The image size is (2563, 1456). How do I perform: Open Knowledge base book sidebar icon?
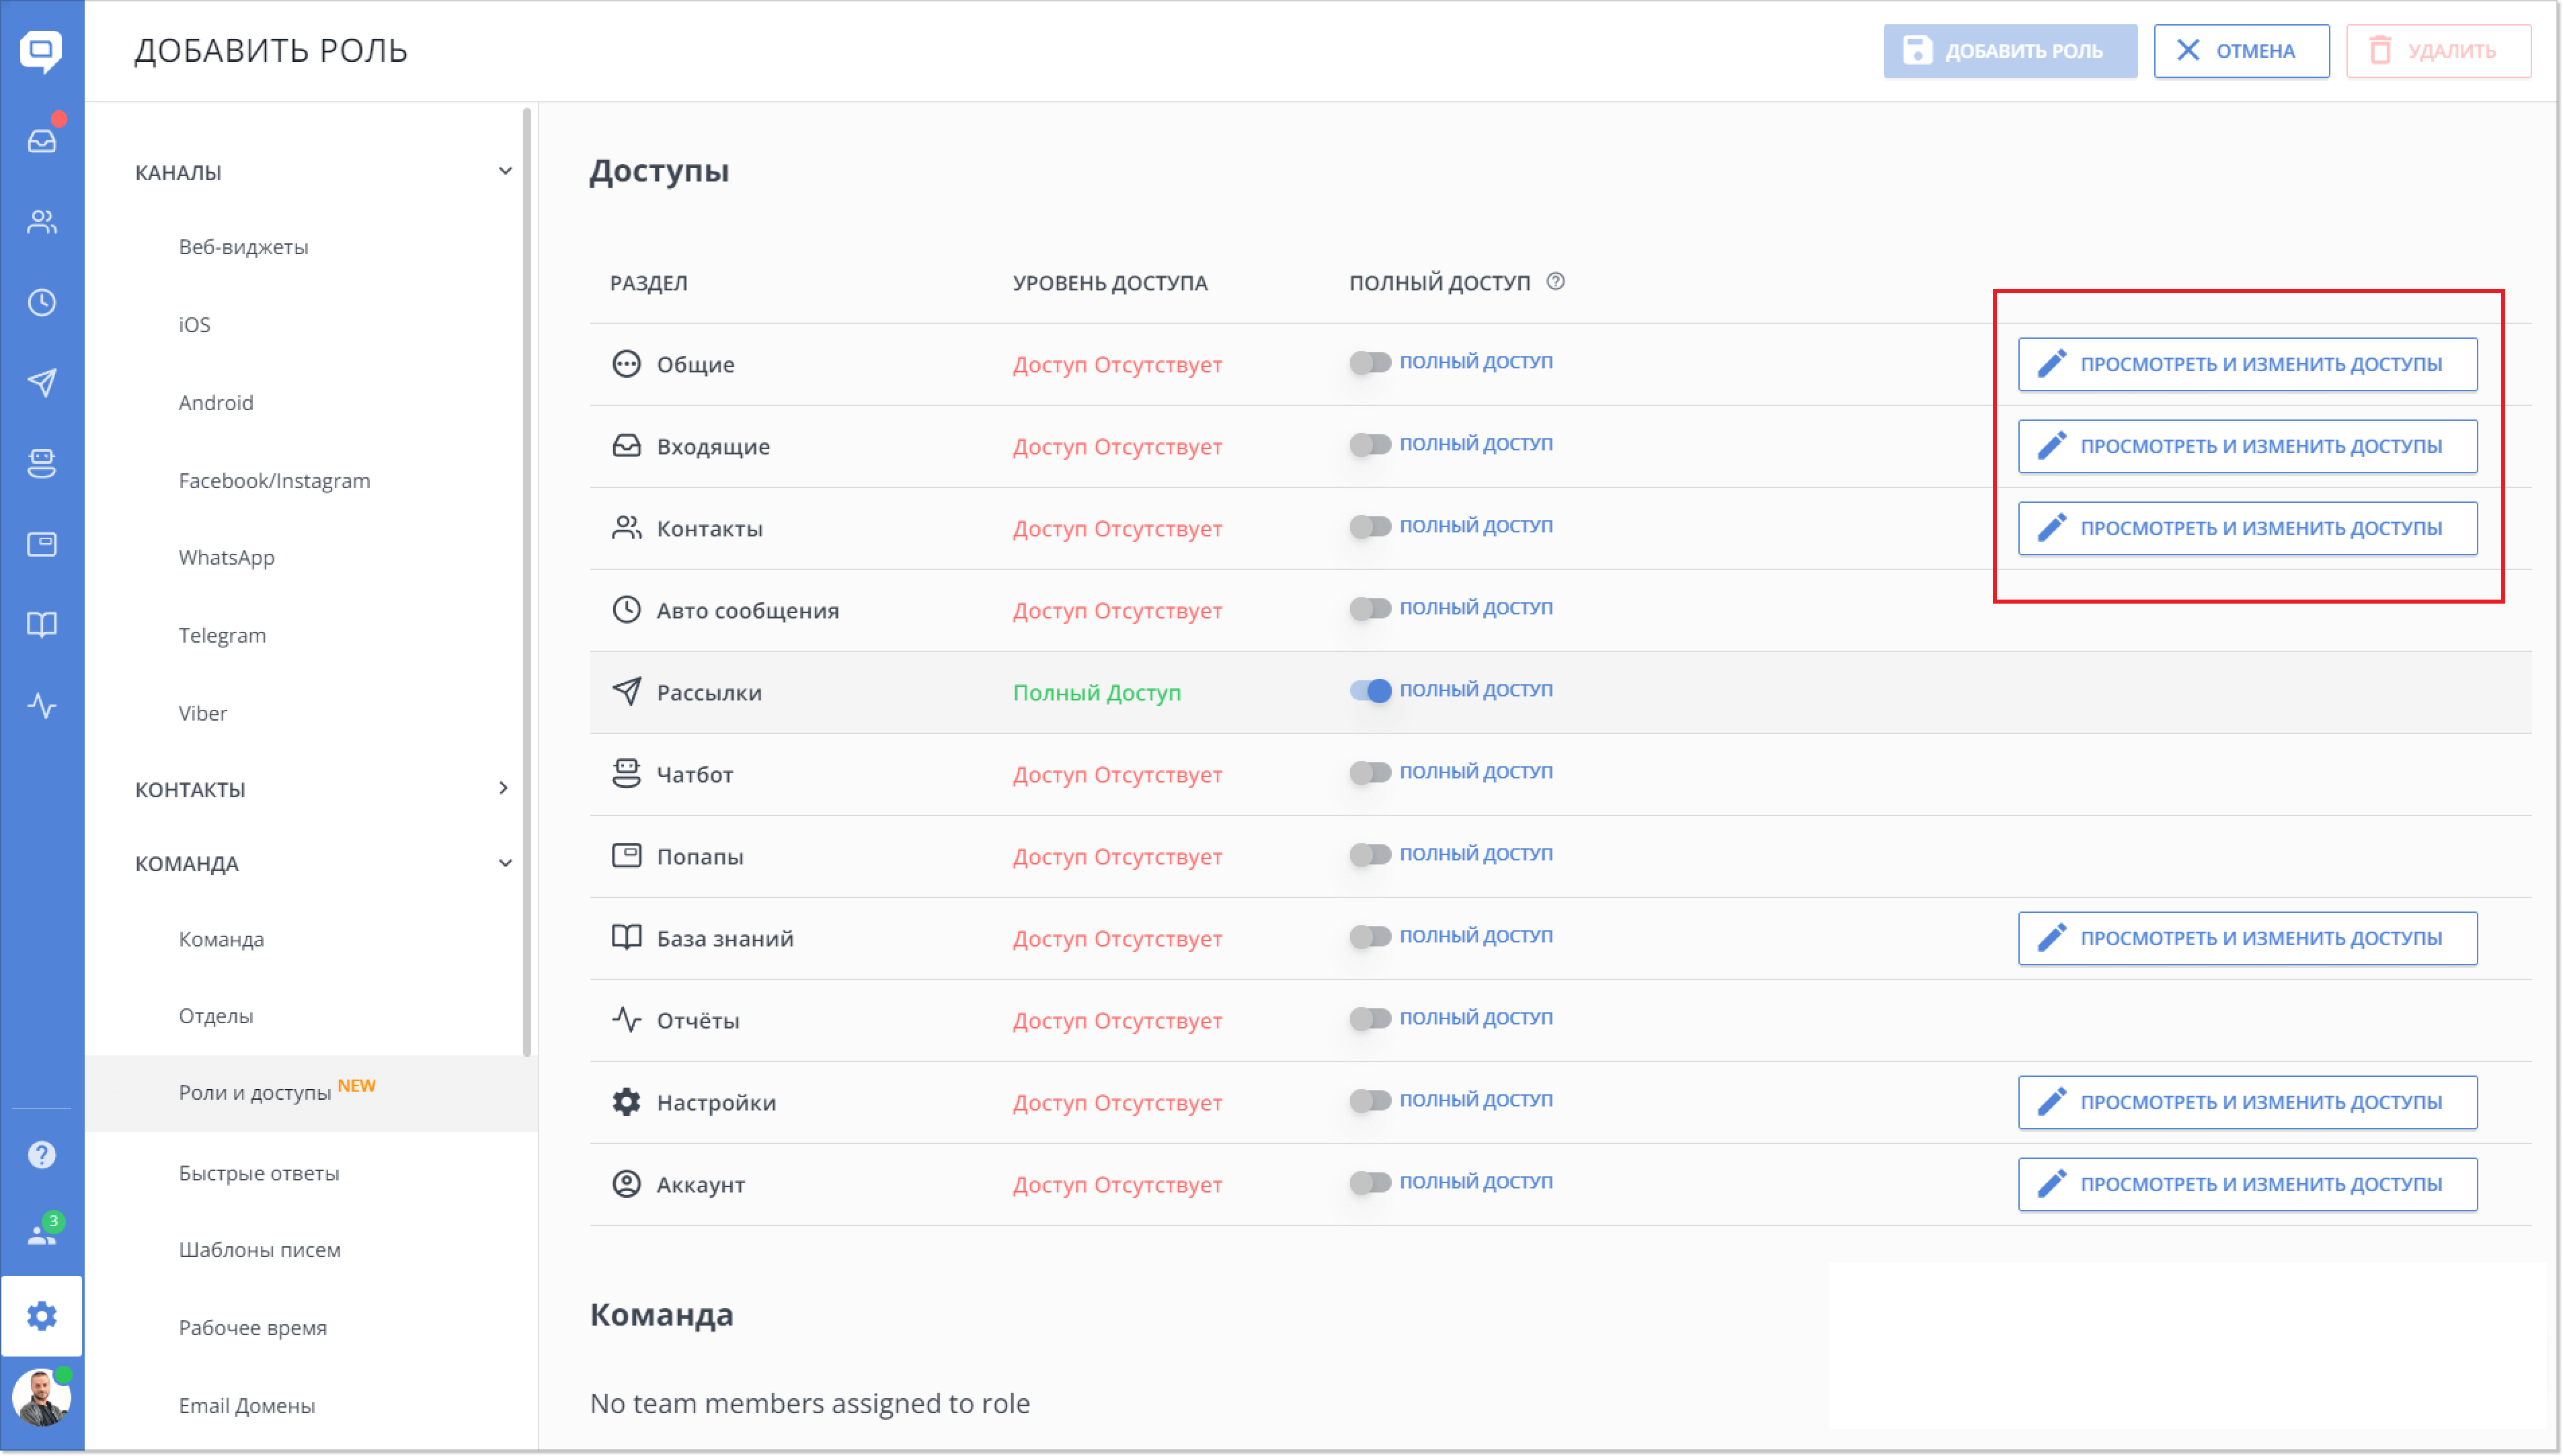(x=42, y=625)
